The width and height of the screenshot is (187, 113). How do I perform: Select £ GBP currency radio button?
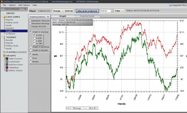(34, 41)
